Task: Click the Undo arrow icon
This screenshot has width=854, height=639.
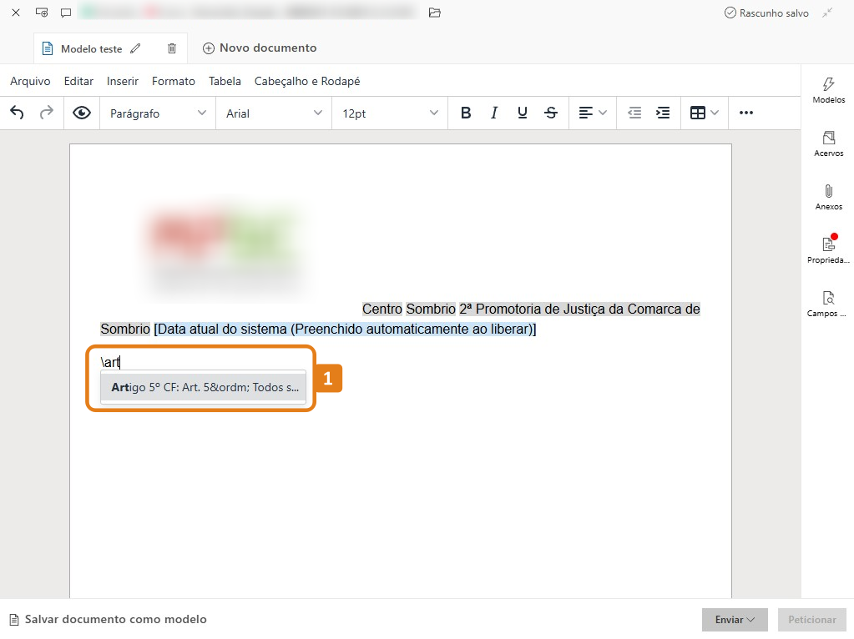Action: [17, 113]
